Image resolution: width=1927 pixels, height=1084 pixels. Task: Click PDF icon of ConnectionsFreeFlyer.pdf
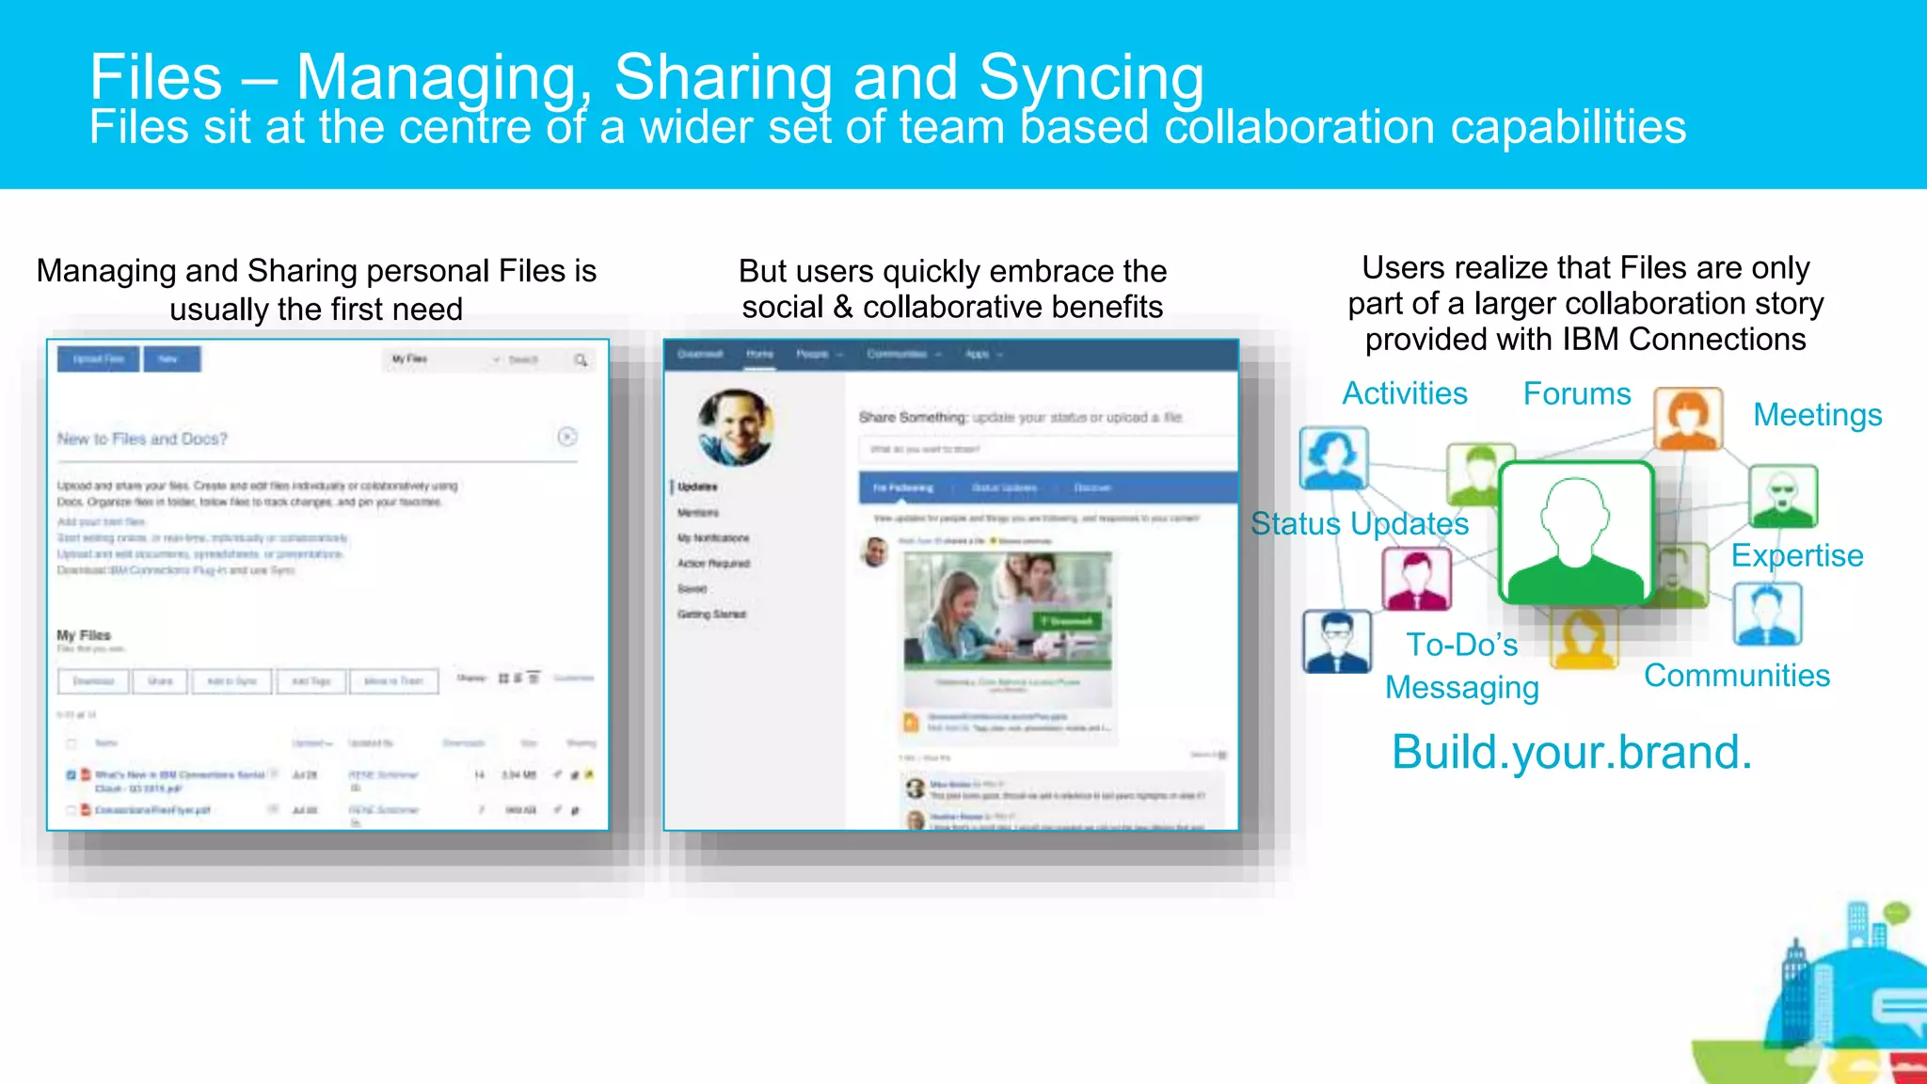(86, 809)
